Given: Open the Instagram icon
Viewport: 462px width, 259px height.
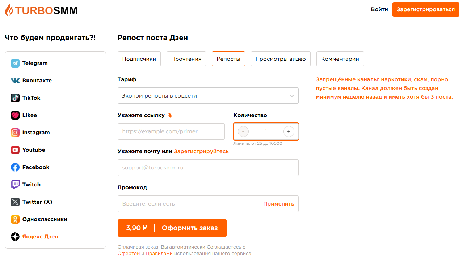Looking at the screenshot, I should tap(15, 133).
